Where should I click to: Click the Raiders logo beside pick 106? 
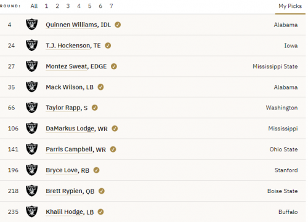click(x=31, y=129)
